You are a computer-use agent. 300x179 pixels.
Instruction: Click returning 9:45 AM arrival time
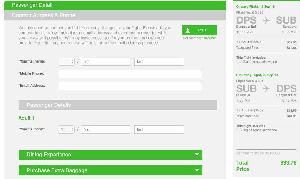[289, 100]
